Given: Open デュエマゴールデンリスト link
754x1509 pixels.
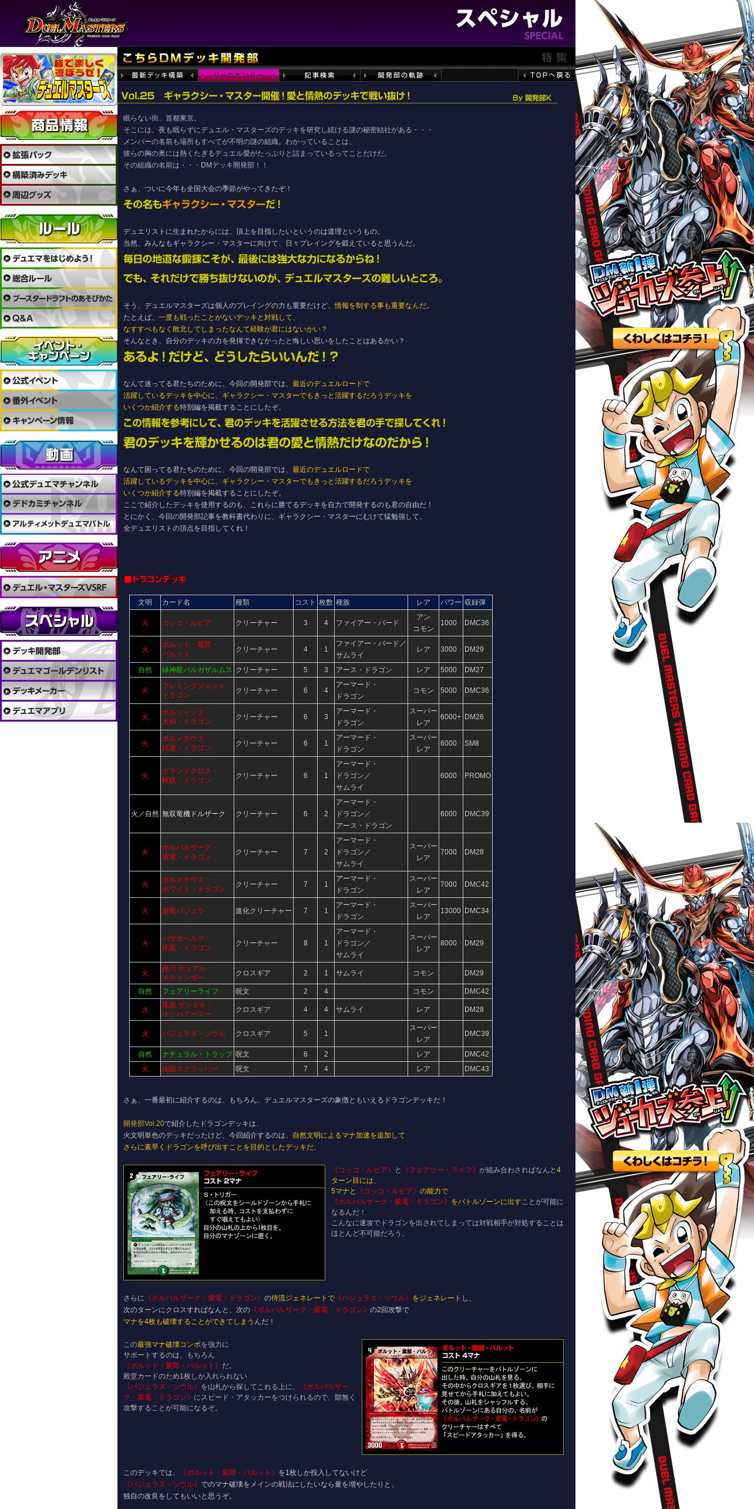Looking at the screenshot, I should [59, 671].
